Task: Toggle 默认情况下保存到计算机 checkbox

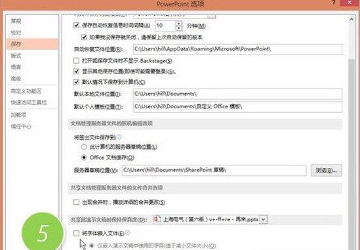Action: coord(76,82)
